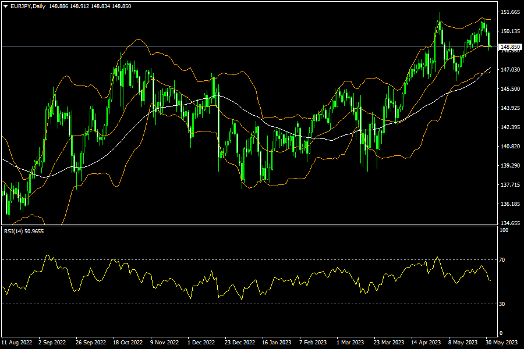Select the 2 Sep 2022 date label

[x=52, y=343]
